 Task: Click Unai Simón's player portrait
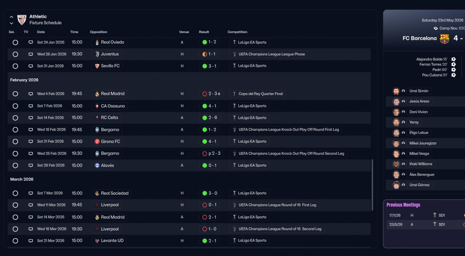coord(396,91)
